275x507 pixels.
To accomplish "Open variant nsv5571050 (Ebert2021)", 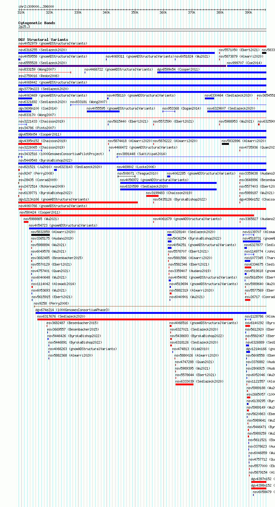I will pos(239,50).
